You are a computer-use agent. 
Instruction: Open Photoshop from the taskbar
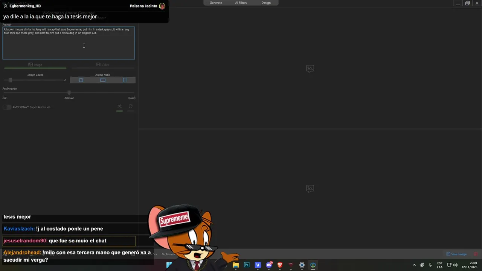[247, 265]
